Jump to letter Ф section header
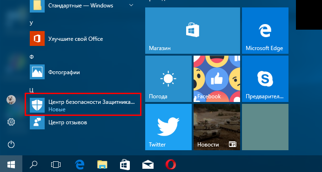This screenshot has height=172, width=322. point(32,57)
